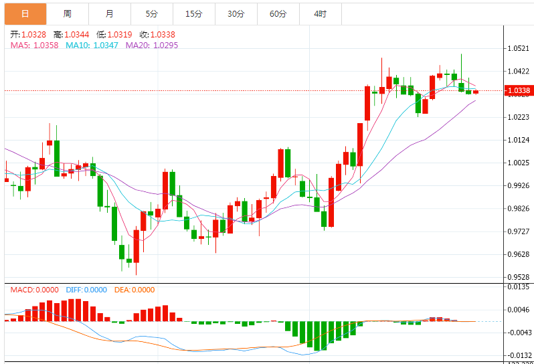Click the 1.0124 price axis label
Screen dimensions: 534x364
click(x=519, y=140)
